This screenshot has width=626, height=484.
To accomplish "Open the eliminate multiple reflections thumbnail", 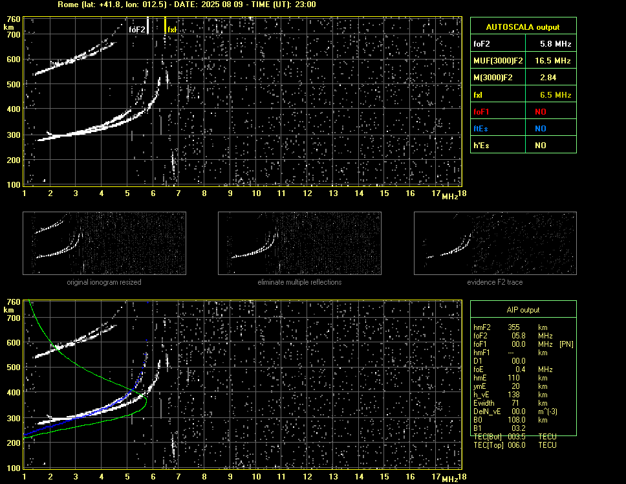I will point(299,243).
